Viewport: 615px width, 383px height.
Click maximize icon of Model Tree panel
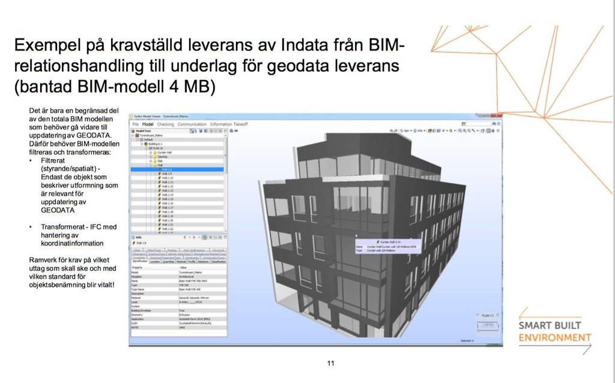point(225,131)
